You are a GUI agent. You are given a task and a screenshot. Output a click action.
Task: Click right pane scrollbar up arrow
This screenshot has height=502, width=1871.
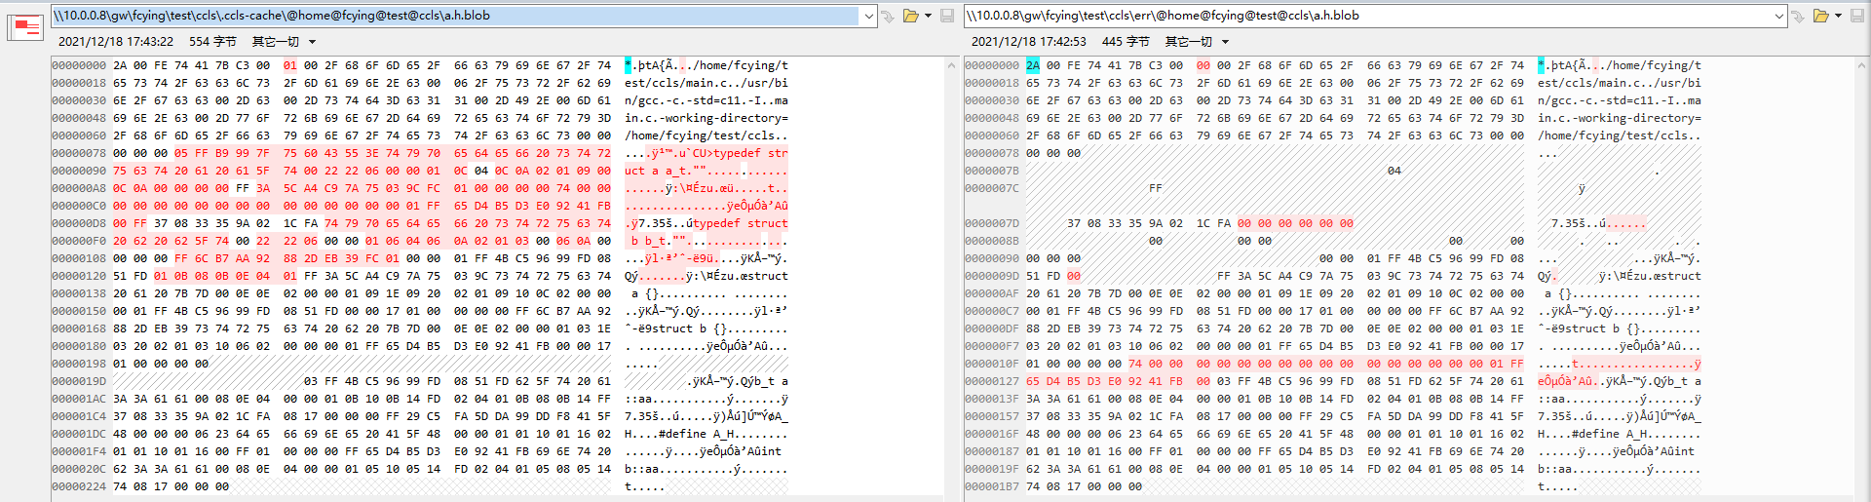(1862, 65)
